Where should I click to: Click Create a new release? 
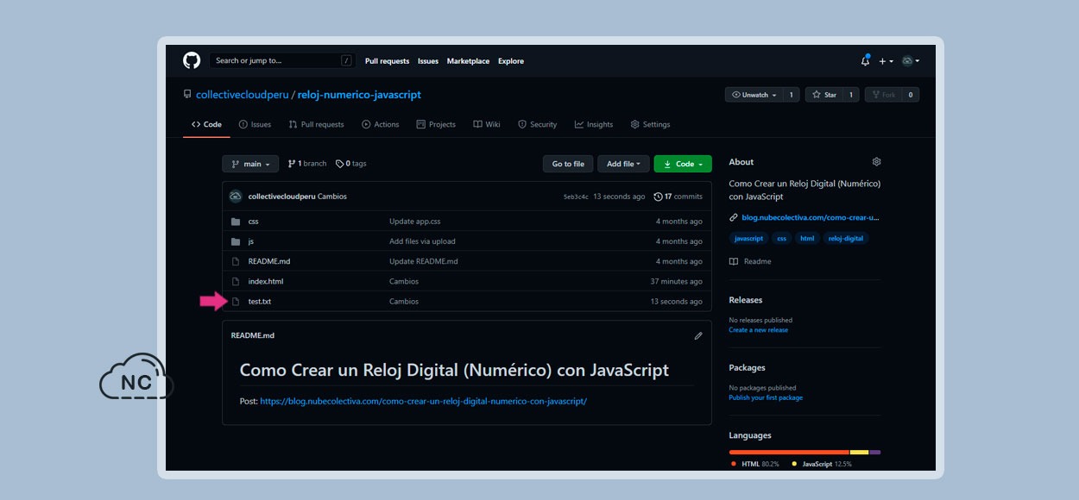coord(759,329)
